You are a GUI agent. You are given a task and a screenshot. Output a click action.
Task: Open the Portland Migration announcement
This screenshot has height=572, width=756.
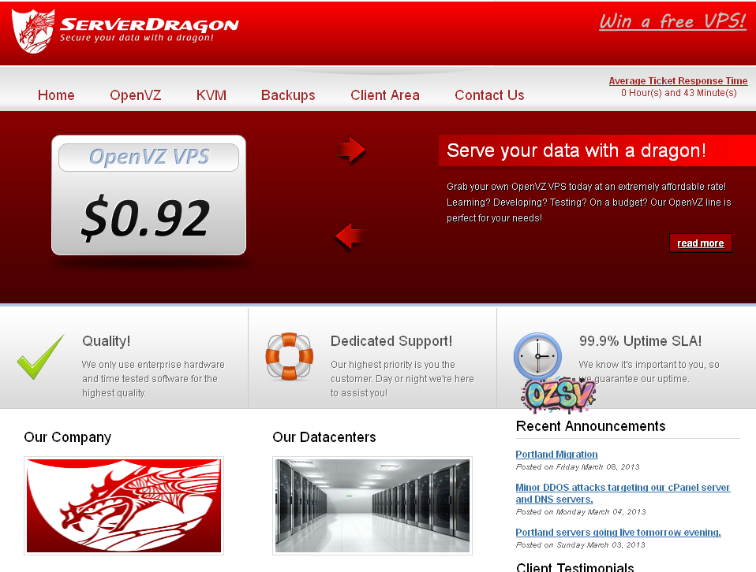pyautogui.click(x=556, y=454)
